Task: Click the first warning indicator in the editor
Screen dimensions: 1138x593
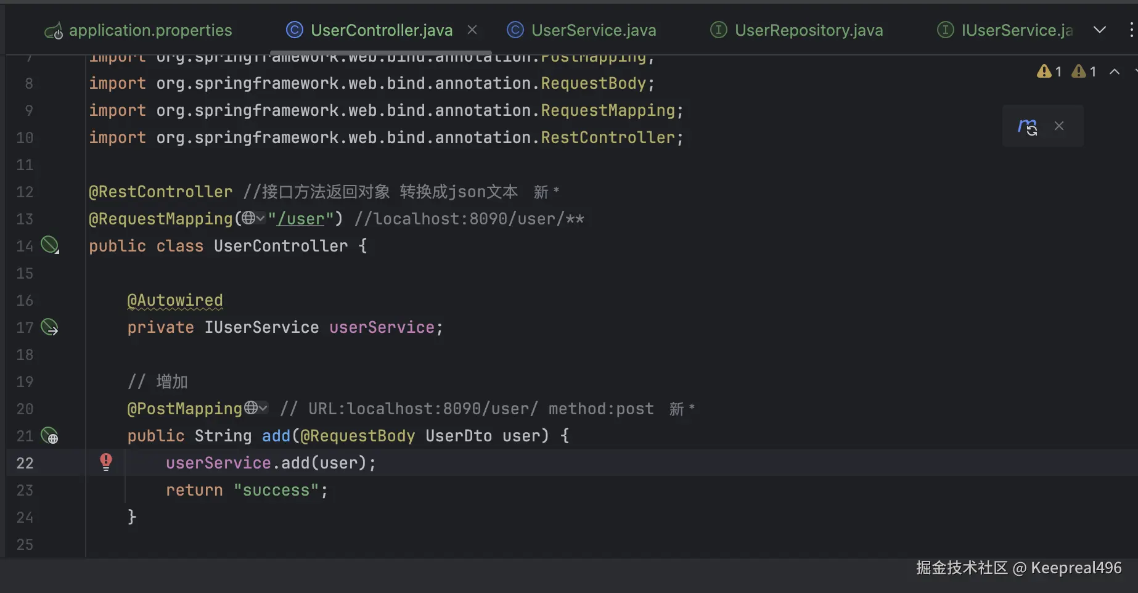Action: [1049, 72]
